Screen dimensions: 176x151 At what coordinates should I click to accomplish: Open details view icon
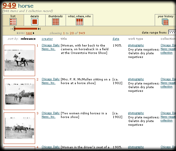pos(35,22)
